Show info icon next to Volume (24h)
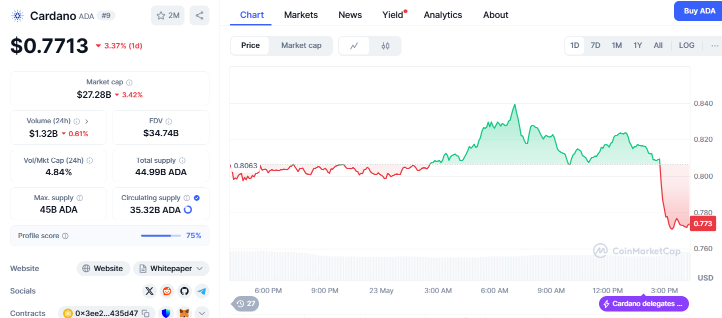Screen dimensions: 722x318 coord(76,121)
